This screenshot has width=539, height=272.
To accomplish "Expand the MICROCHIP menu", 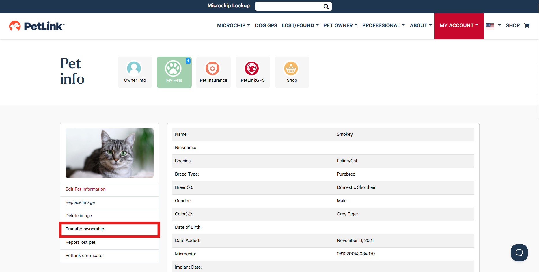I will click(234, 25).
